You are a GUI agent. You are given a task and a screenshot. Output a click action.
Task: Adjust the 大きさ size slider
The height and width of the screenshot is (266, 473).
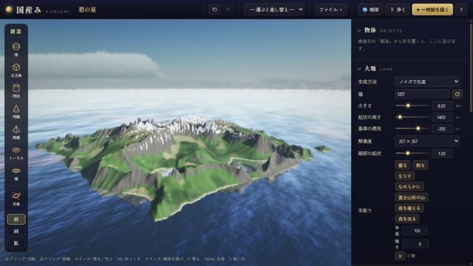click(412, 106)
